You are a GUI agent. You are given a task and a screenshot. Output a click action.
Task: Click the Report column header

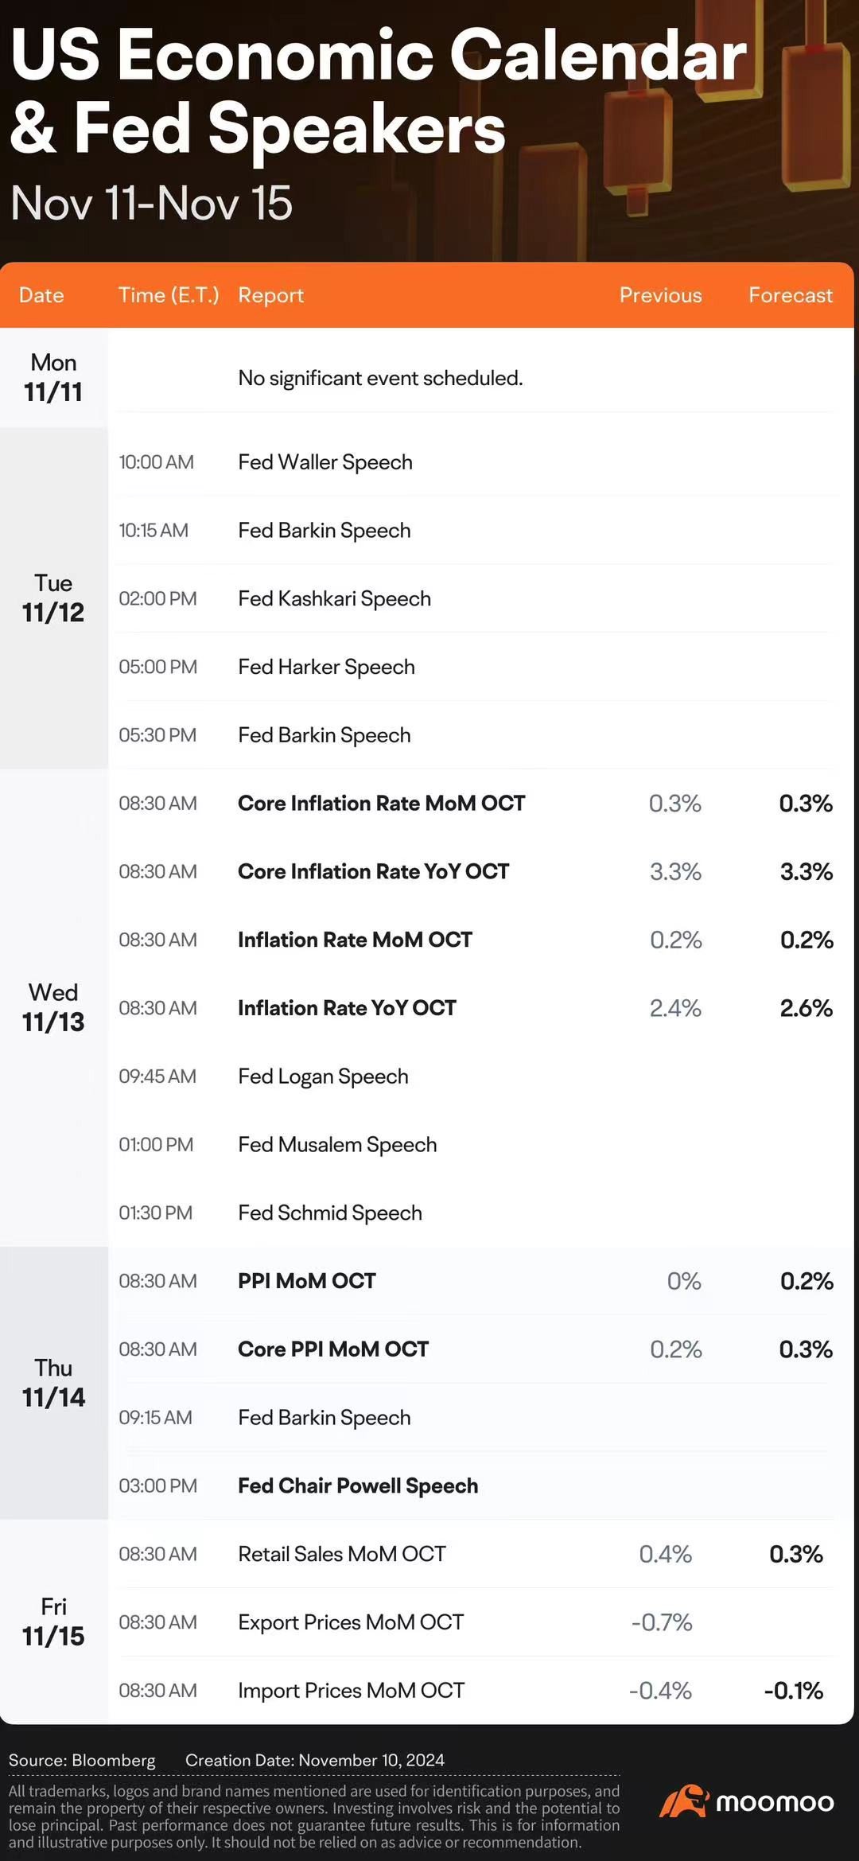tap(270, 295)
